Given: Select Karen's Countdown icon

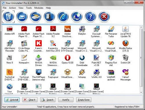Looking at the screenshot, I should pyautogui.click(x=39, y=43).
